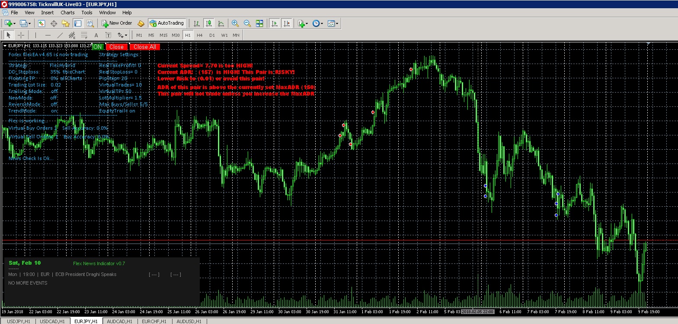The width and height of the screenshot is (678, 324).
Task: Set timeframe to D1
Action: coord(212,35)
